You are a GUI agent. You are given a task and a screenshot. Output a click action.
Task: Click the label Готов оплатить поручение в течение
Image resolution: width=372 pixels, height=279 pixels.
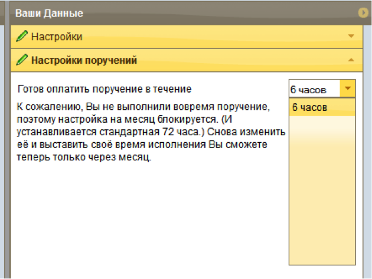pyautogui.click(x=105, y=89)
